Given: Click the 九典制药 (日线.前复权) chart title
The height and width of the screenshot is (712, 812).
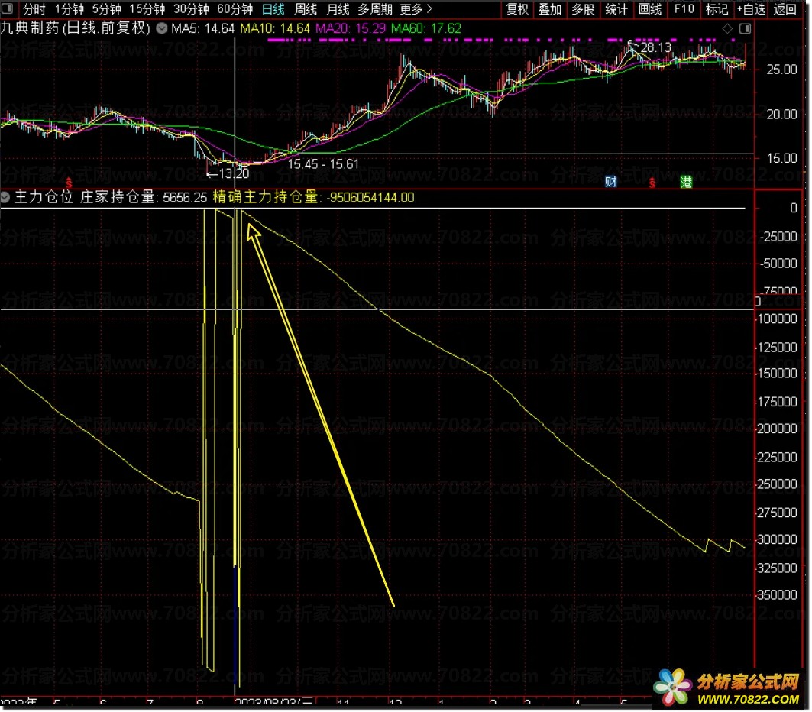Looking at the screenshot, I should point(76,28).
